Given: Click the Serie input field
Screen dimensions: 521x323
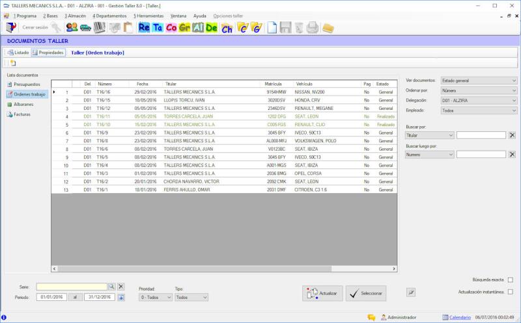Looking at the screenshot, I should pos(72,287).
